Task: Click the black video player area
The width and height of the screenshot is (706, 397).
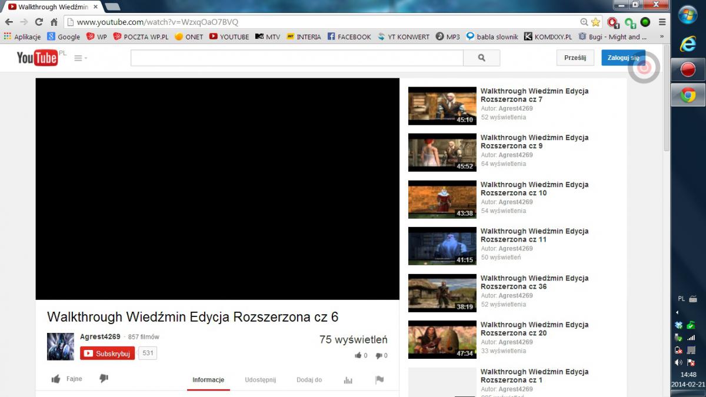Action: [217, 189]
